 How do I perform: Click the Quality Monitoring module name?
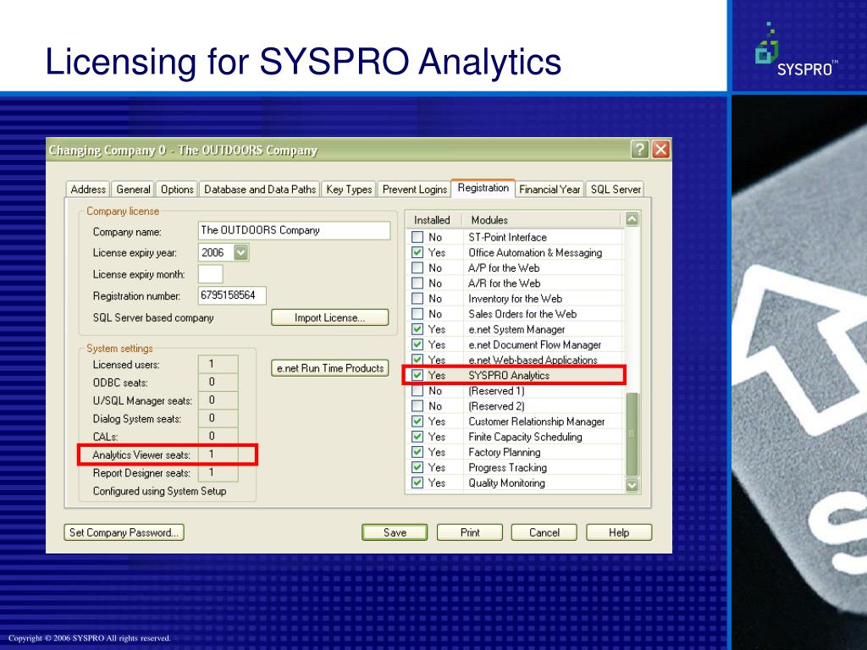tap(506, 483)
